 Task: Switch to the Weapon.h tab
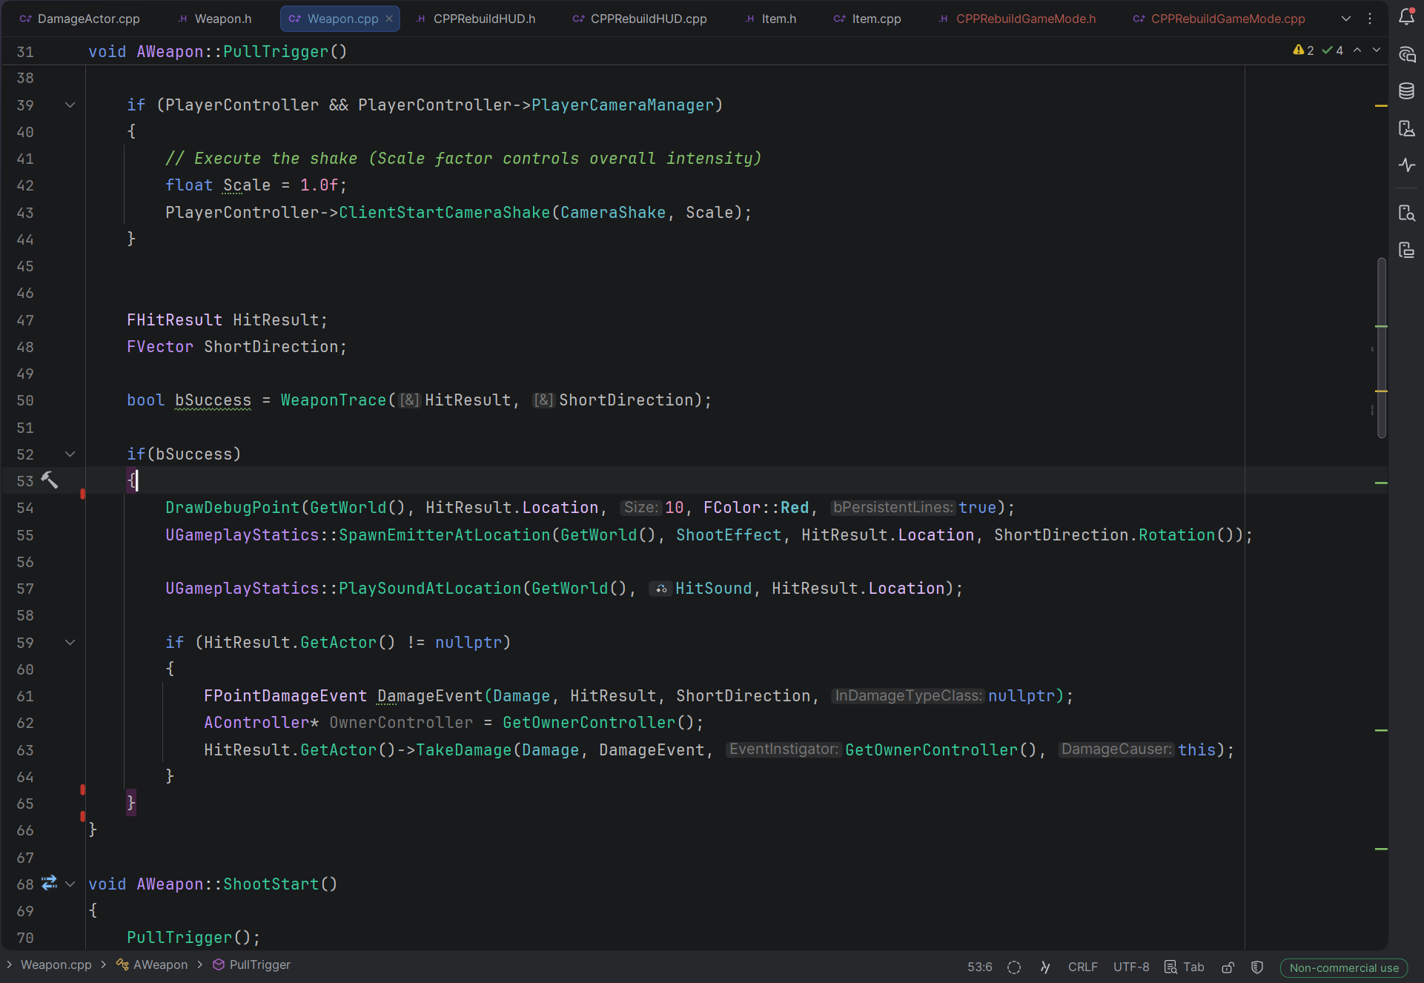click(x=215, y=19)
